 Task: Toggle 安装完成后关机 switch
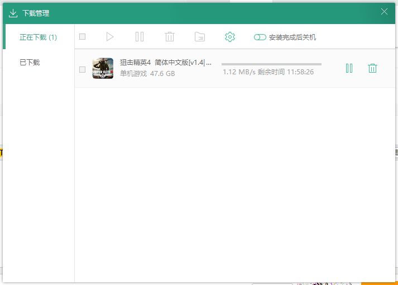260,37
